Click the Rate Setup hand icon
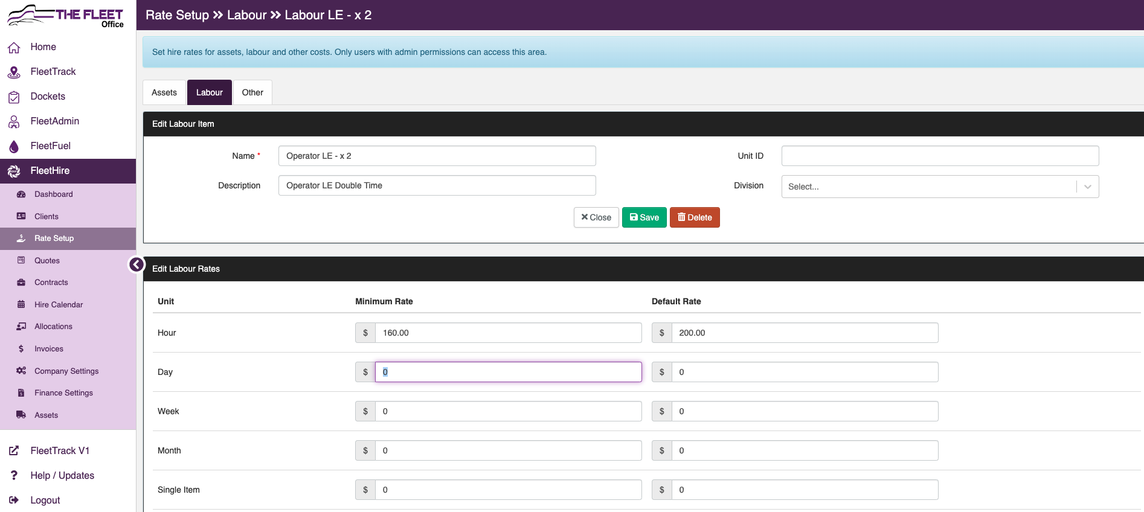1144x512 pixels. click(x=21, y=238)
